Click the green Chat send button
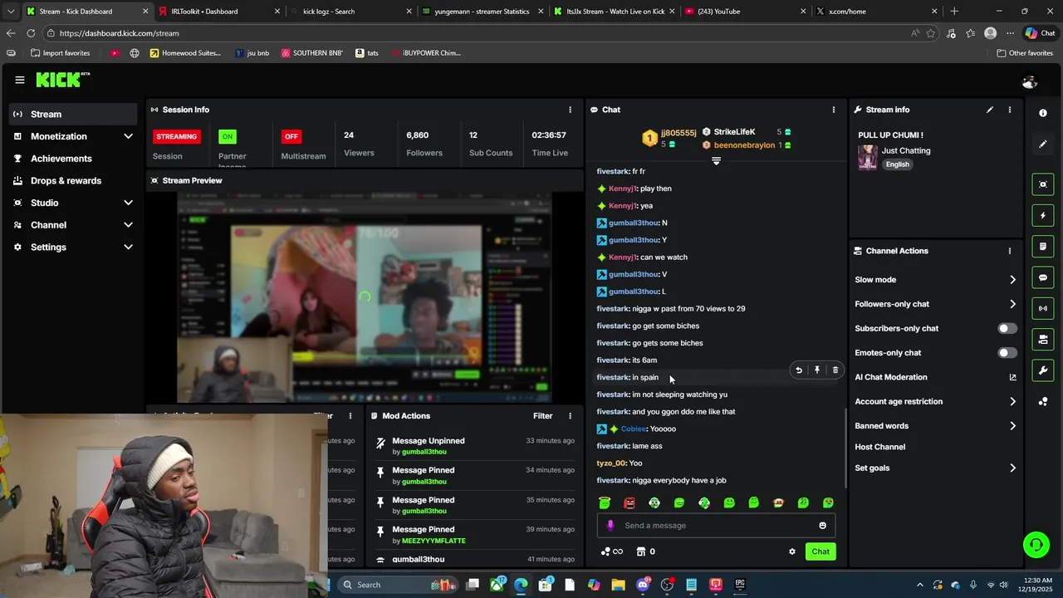Viewport: 1063px width, 598px height. click(x=821, y=551)
